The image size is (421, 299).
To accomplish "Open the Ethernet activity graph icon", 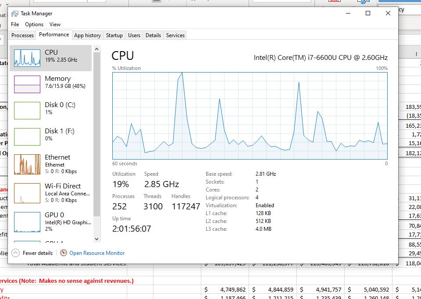I will (x=27, y=164).
